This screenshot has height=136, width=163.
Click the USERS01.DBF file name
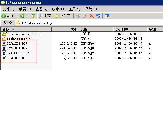click(x=16, y=58)
